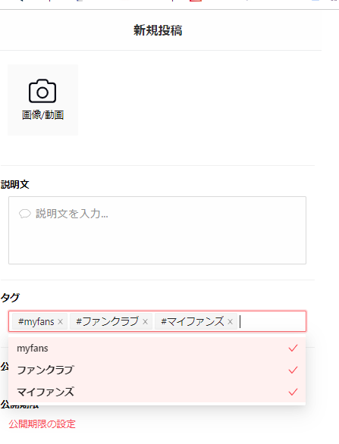Remove the #マイファンズ tag with its x
Image resolution: width=339 pixels, height=444 pixels.
coord(230,322)
